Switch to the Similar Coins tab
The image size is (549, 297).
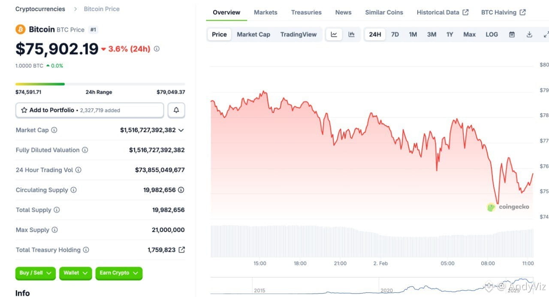click(x=384, y=12)
